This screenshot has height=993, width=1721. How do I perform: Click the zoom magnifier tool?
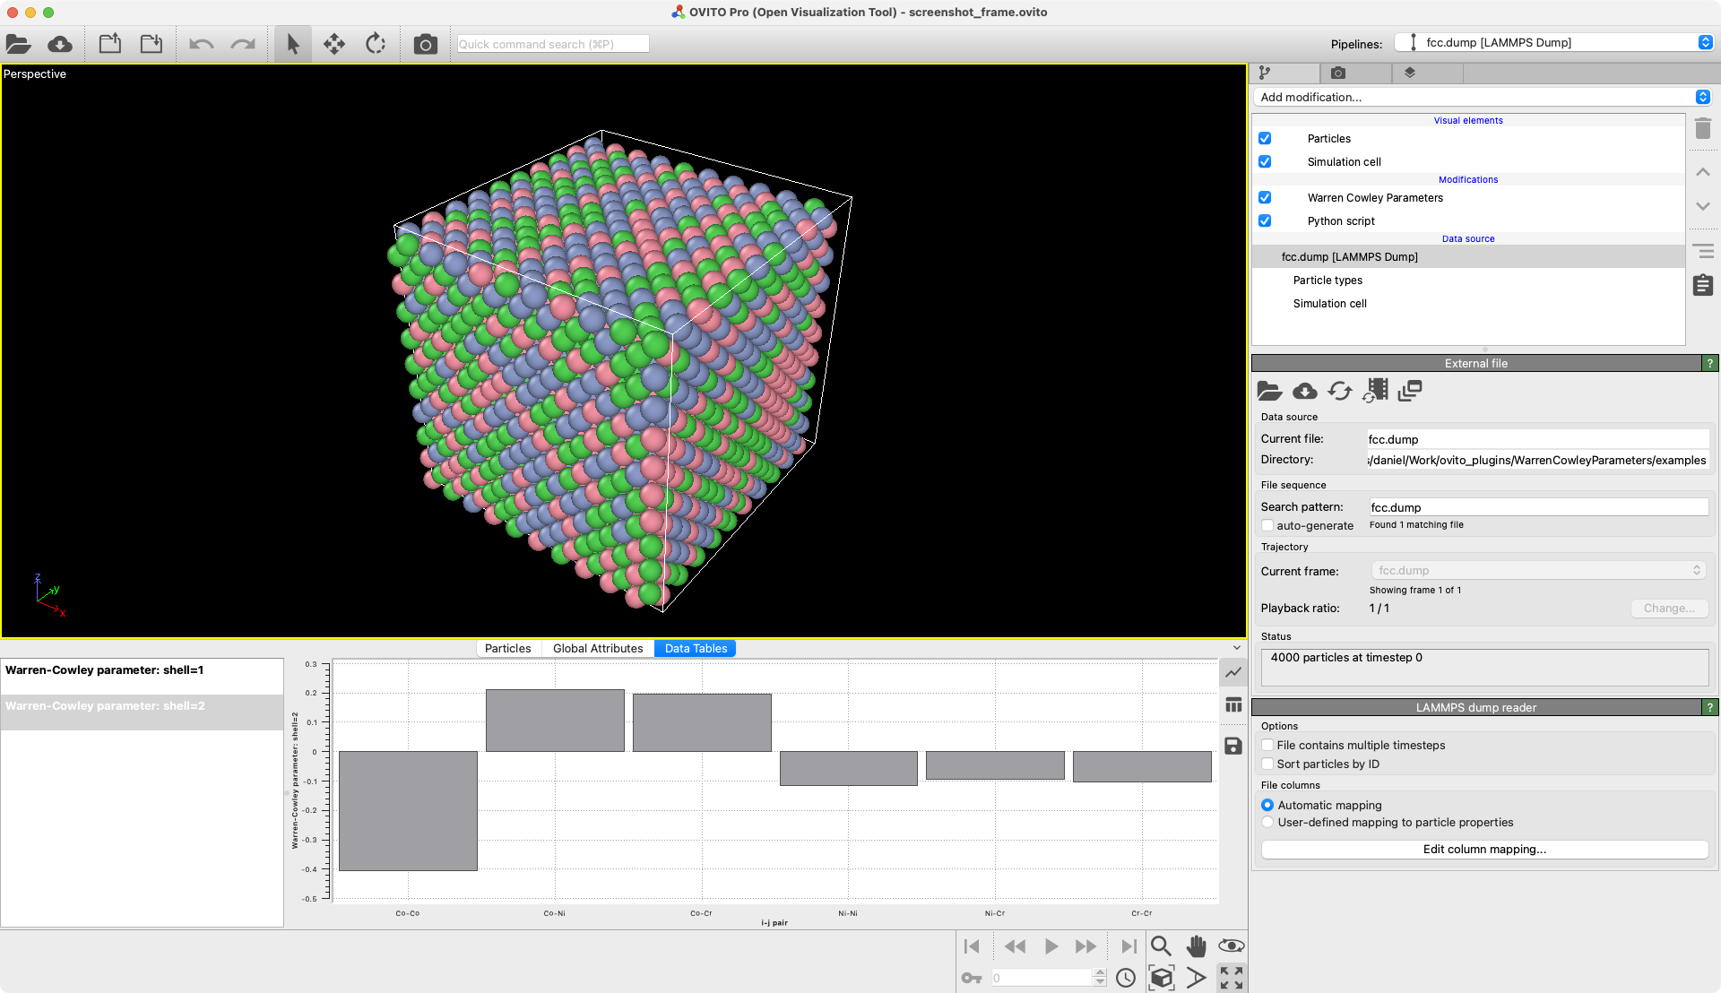[x=1161, y=946]
